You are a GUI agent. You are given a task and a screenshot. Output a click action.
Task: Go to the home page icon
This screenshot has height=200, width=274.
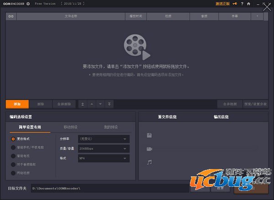point(248,4)
